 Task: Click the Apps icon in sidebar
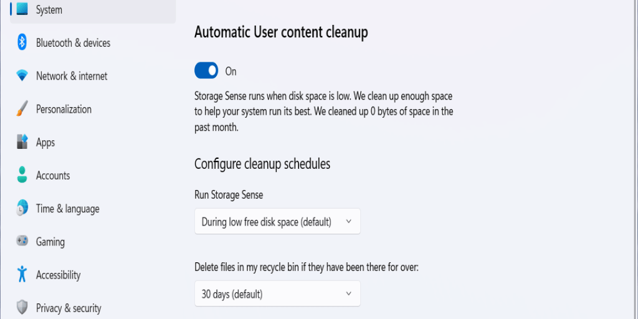click(22, 141)
